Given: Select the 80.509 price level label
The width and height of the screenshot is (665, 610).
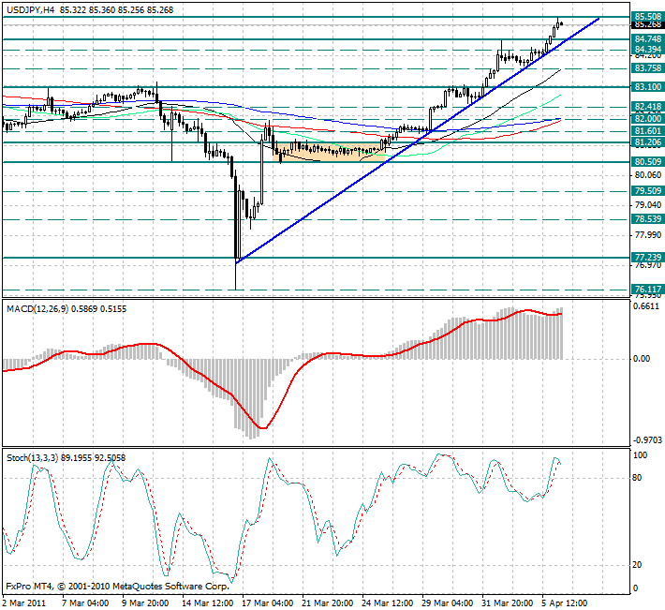Looking at the screenshot, I should coord(647,161).
